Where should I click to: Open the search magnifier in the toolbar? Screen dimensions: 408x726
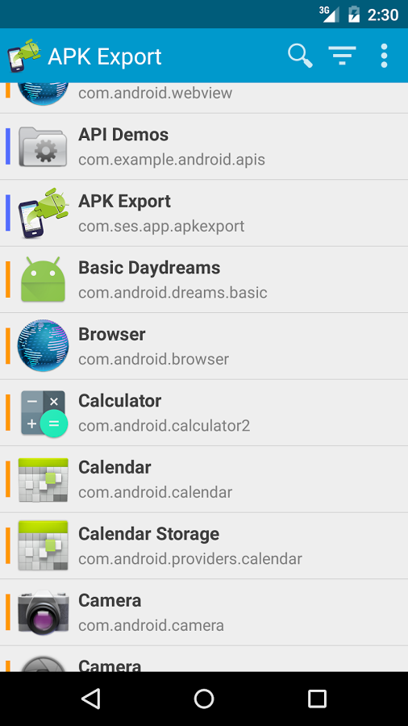[300, 56]
